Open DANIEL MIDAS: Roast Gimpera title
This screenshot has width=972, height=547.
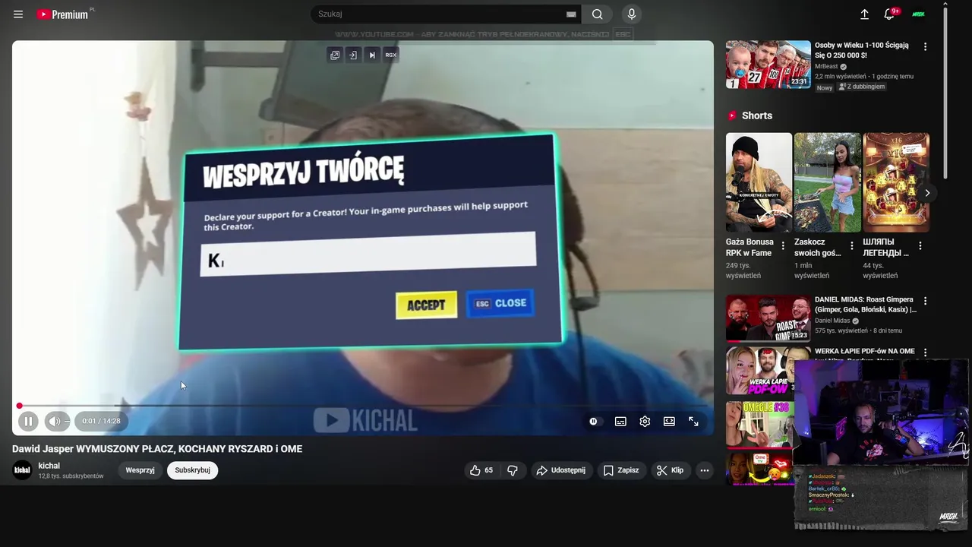click(866, 305)
